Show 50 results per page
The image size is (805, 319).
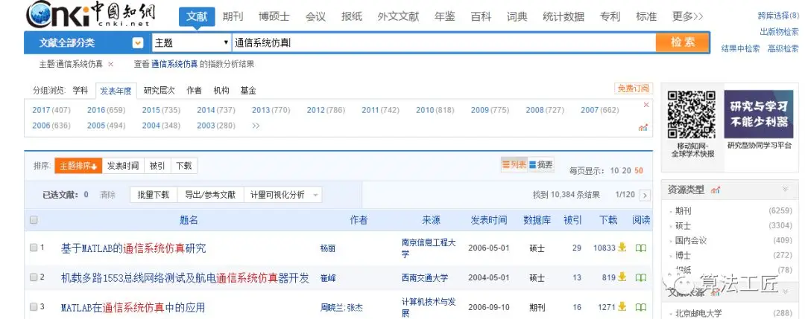click(639, 170)
